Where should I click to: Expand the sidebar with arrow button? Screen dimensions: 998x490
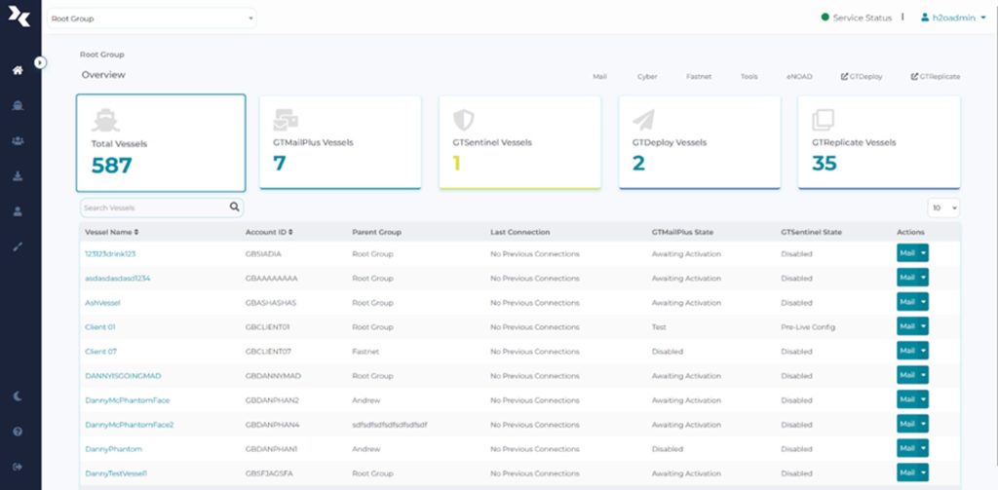pyautogui.click(x=40, y=62)
